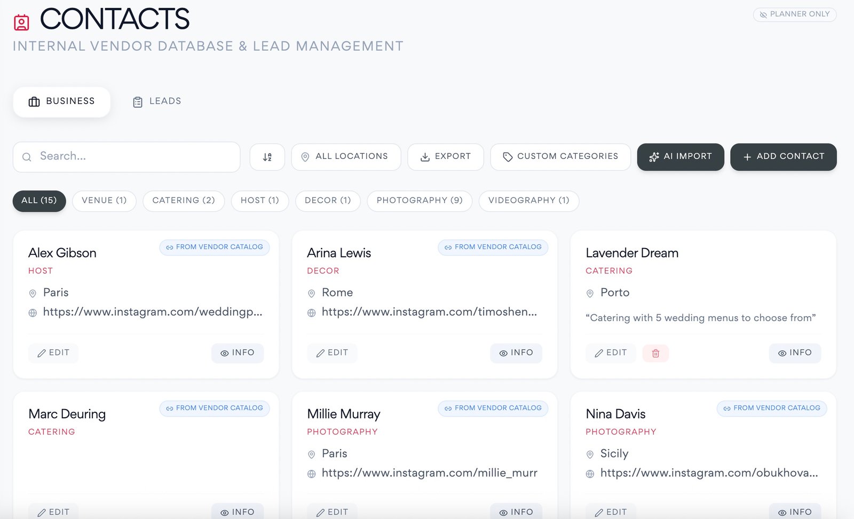
Task: Click the Marc Deuring card name
Action: click(67, 414)
